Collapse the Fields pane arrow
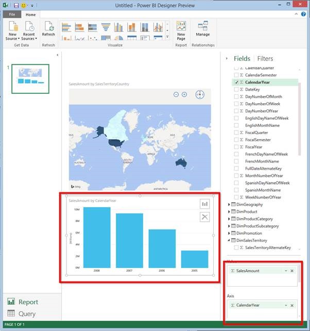This screenshot has width=310, height=331. point(227,58)
